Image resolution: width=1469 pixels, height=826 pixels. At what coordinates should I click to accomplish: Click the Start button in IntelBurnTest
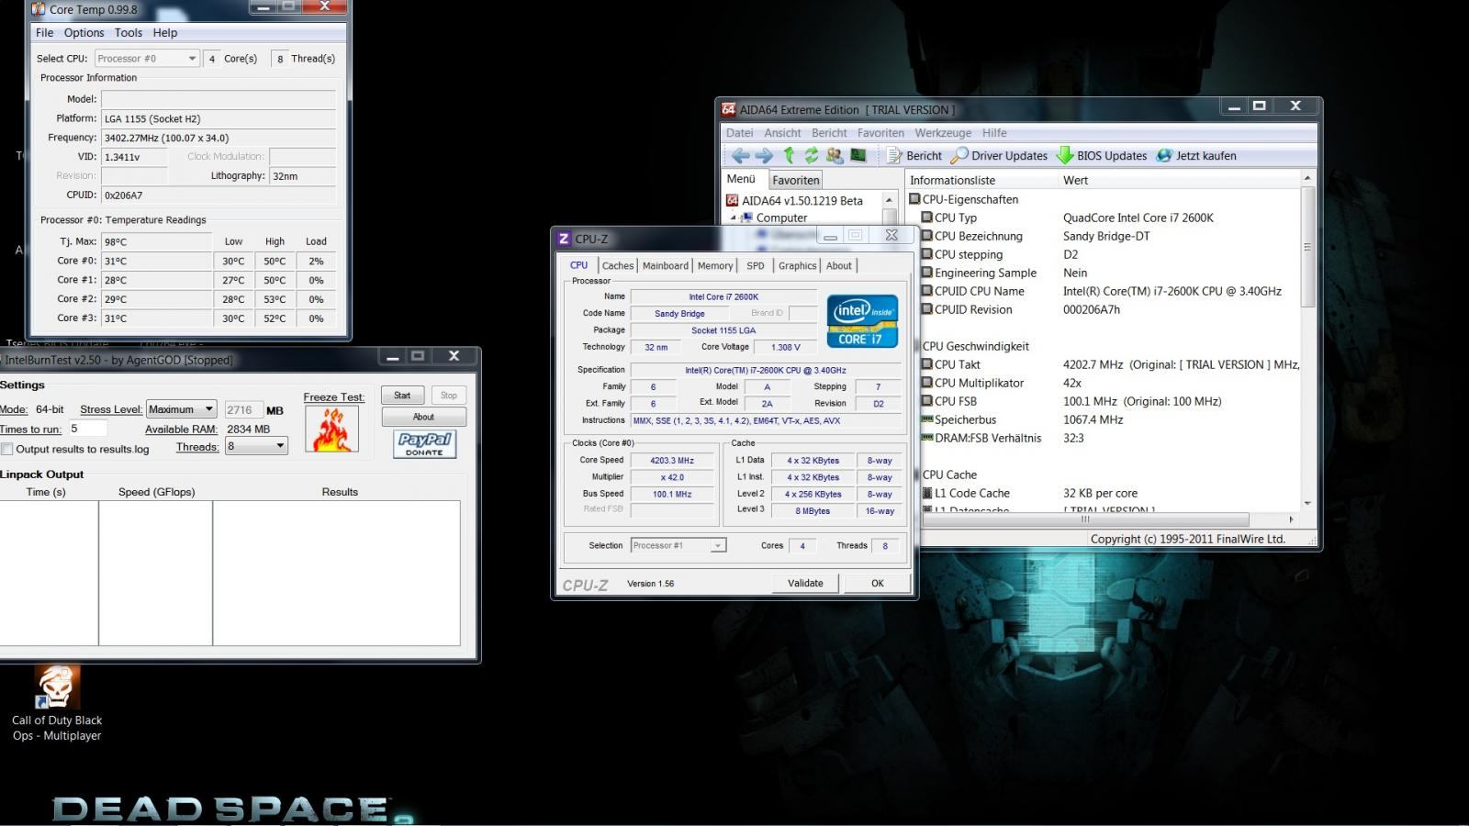click(x=402, y=396)
